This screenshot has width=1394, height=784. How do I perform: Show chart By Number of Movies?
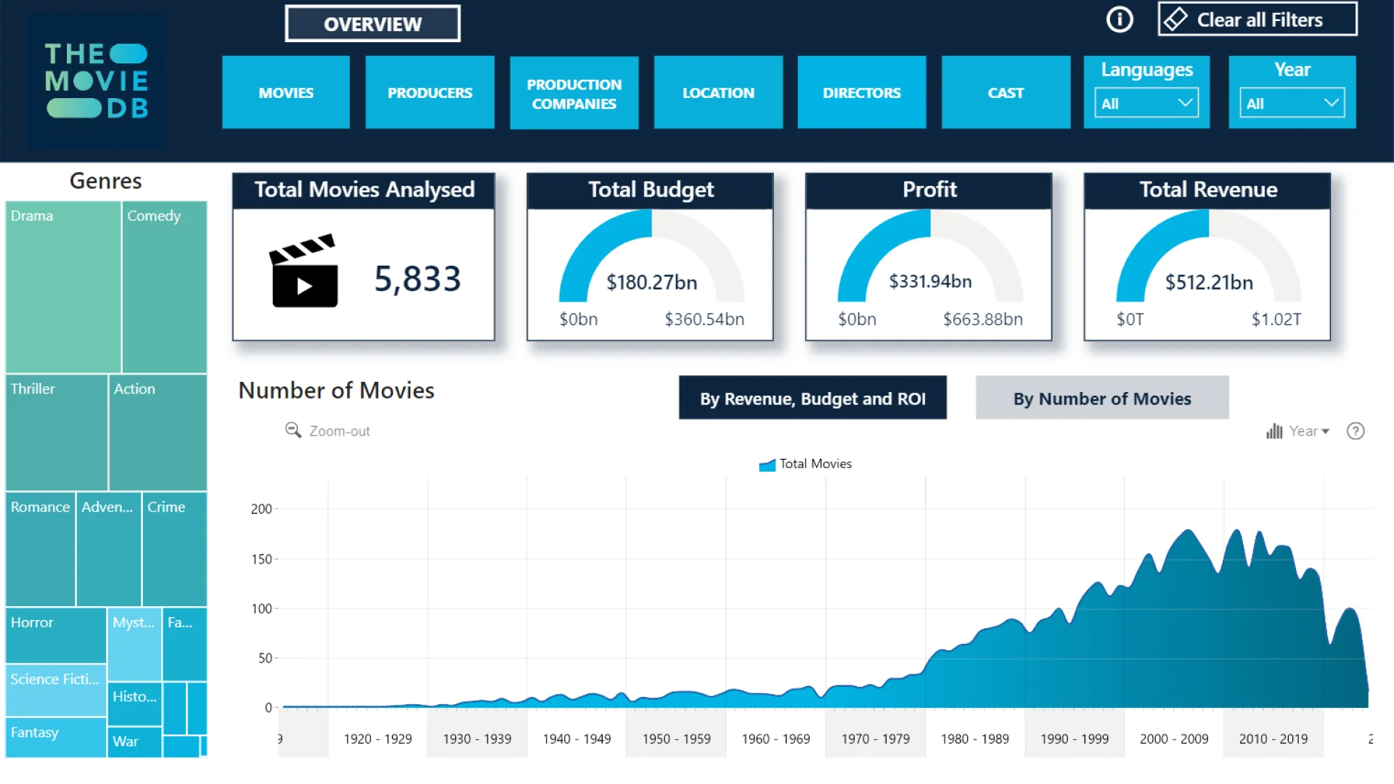[x=1102, y=398]
